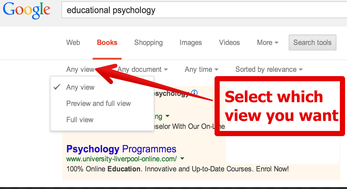This screenshot has width=347, height=189.
Task: Click the More tab dropdown arrow
Action: 277,43
